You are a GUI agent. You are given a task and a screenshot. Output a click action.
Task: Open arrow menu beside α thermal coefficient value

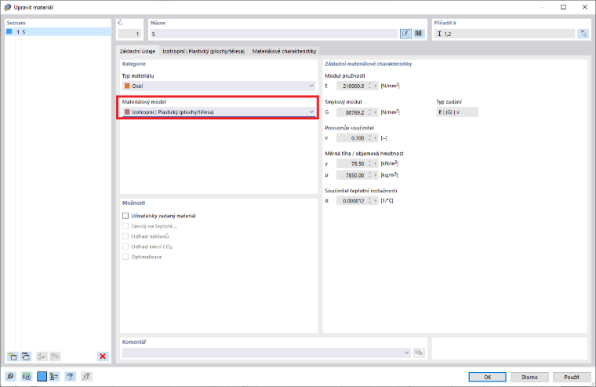[376, 201]
